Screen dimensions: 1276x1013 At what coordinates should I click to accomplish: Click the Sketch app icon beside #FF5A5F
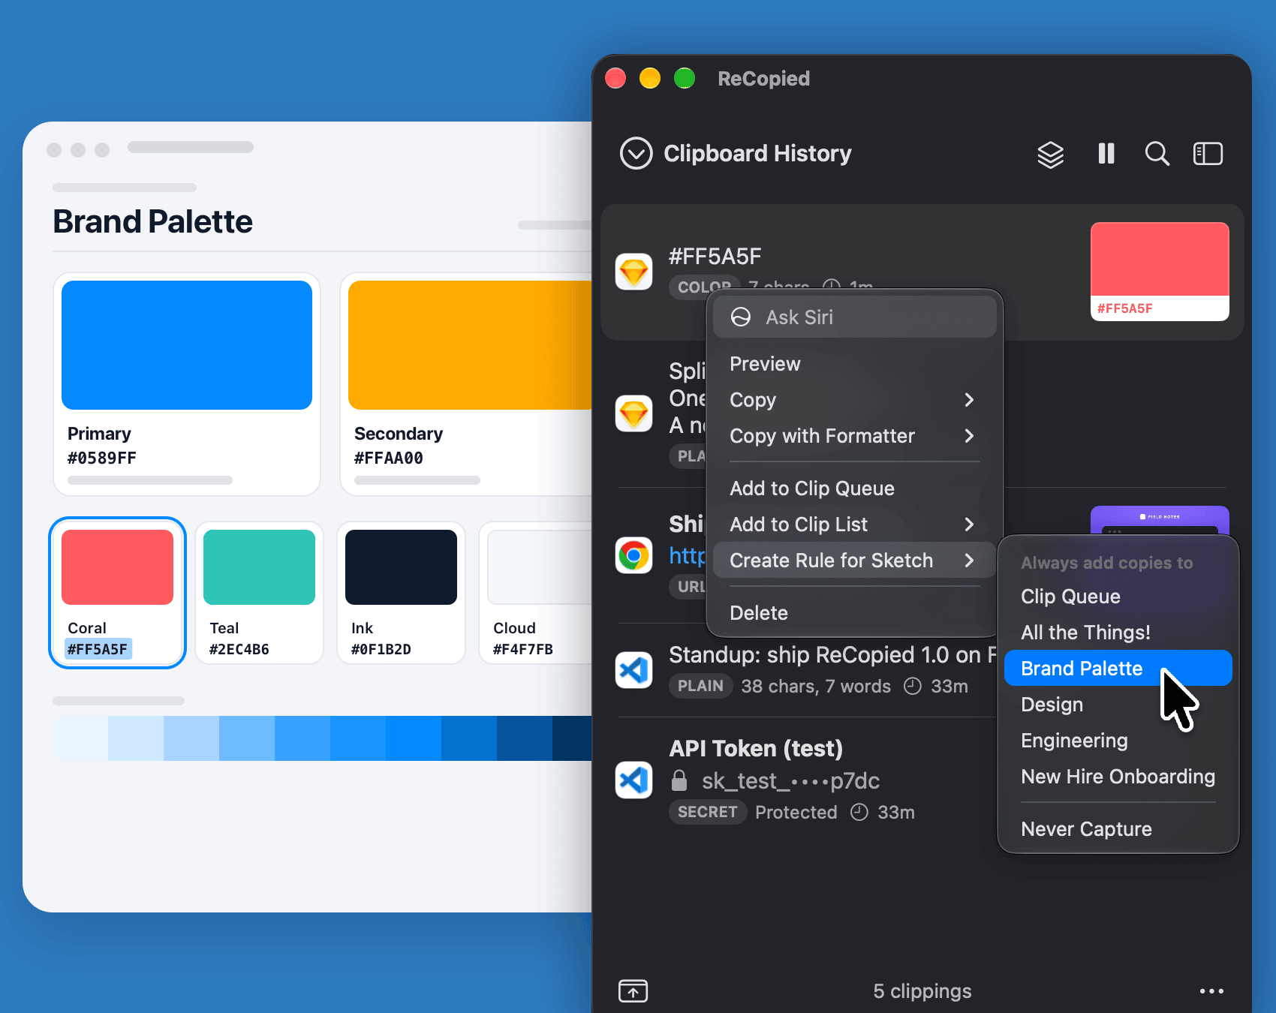[633, 271]
